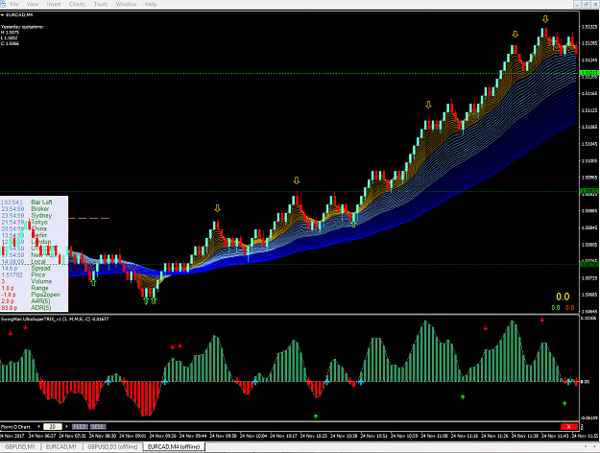Viewport: 600px width, 453px height.
Task: Click the 1.51045 price scale value
Action: (x=588, y=144)
